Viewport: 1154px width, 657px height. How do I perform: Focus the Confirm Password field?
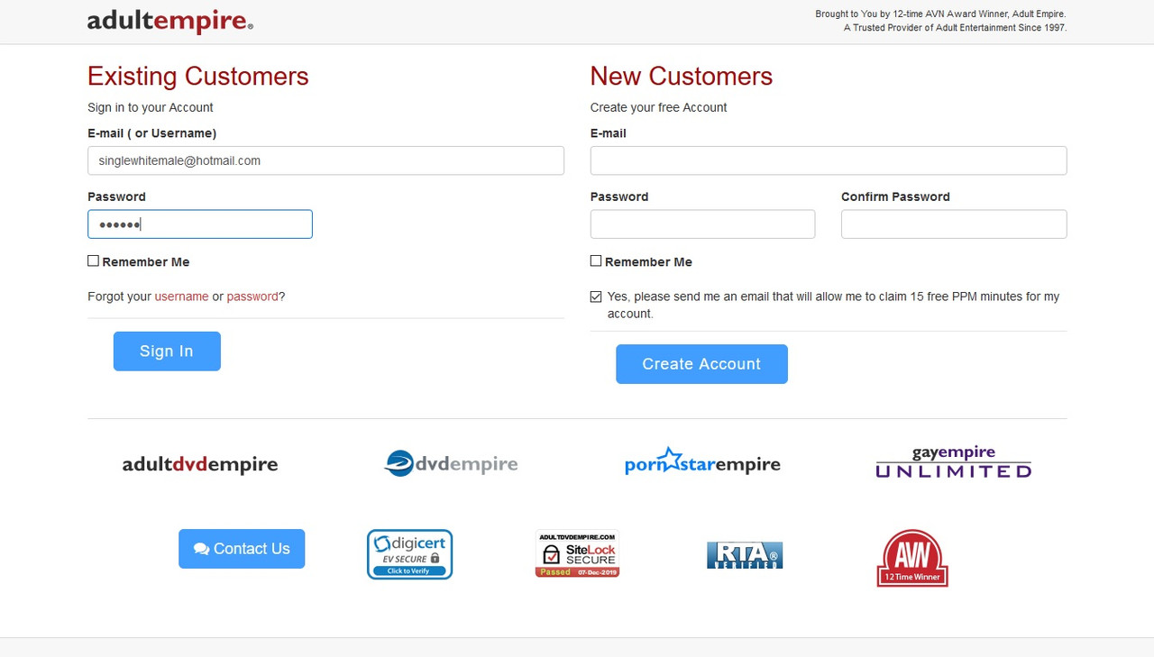click(x=954, y=224)
